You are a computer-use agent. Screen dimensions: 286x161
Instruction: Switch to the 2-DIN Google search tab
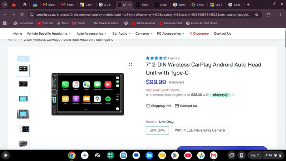(x=105, y=5)
